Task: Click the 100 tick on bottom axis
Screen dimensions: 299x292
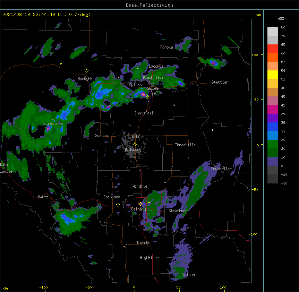Action: (223, 287)
